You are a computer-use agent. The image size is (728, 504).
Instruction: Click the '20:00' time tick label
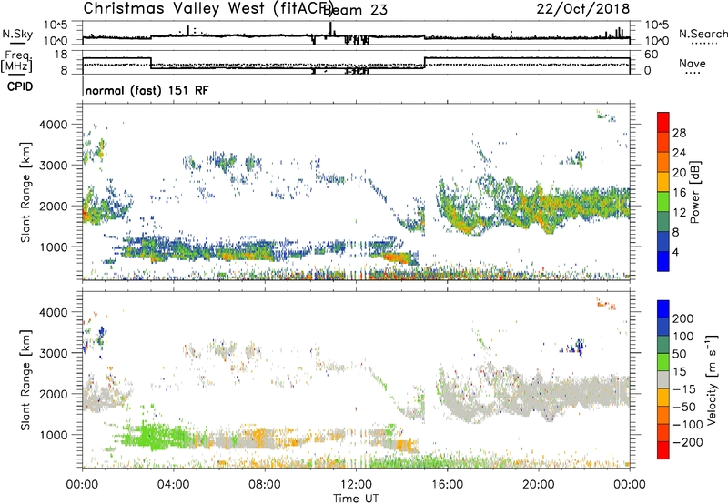tap(539, 485)
